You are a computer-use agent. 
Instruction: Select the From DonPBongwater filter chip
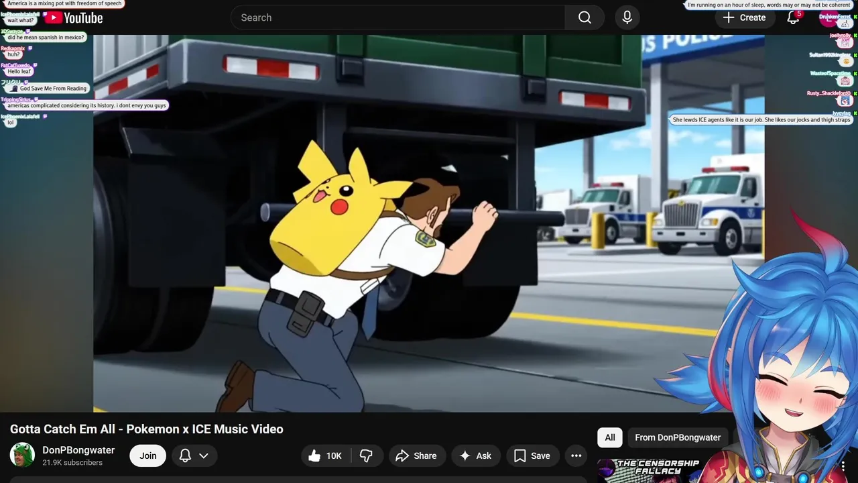point(678,437)
